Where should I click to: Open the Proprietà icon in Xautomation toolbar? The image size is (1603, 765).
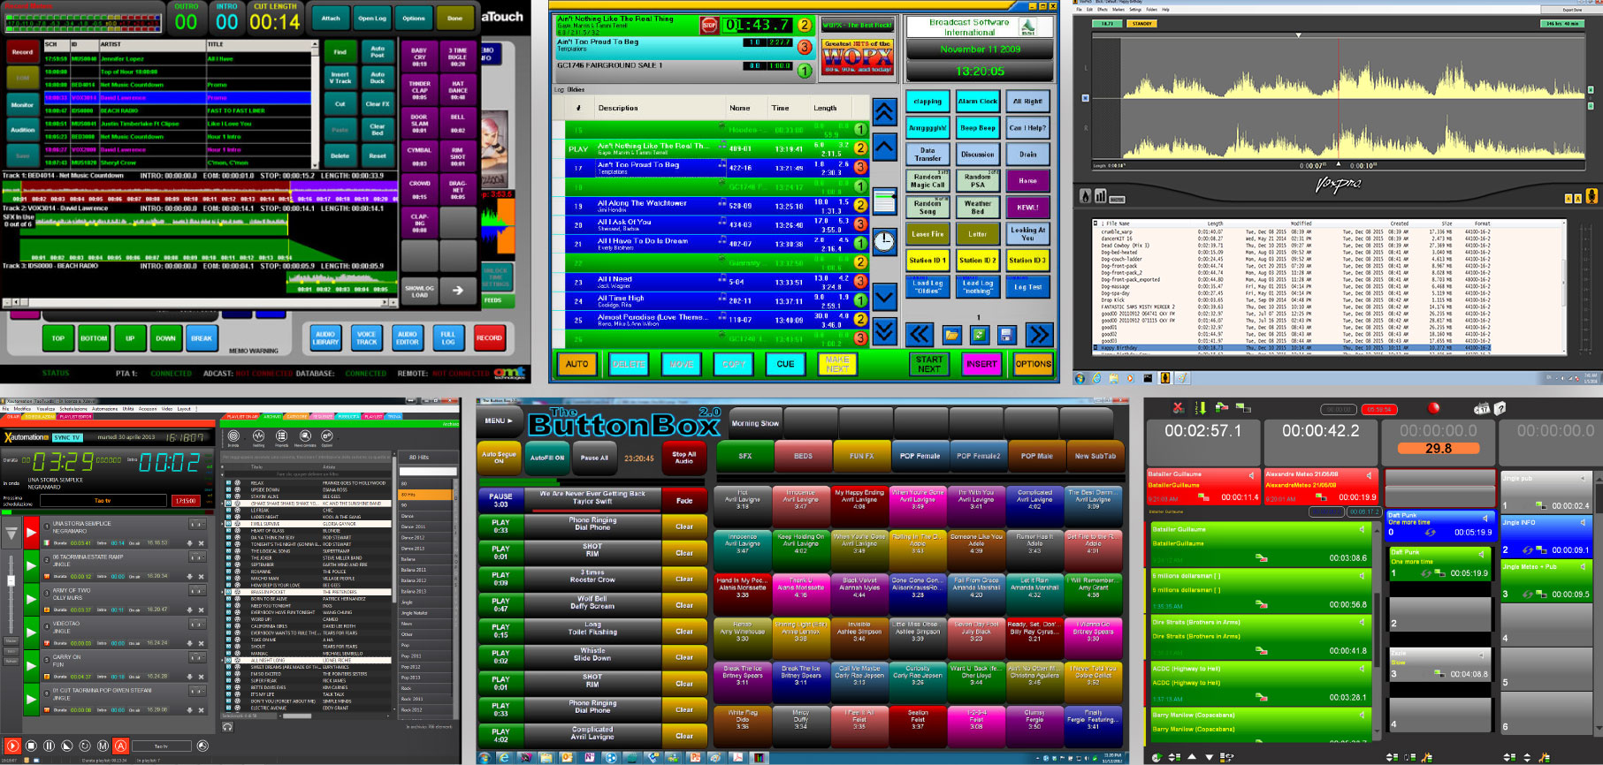(x=281, y=436)
